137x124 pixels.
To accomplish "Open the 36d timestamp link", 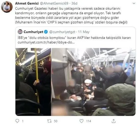I will tap(74, 3).
